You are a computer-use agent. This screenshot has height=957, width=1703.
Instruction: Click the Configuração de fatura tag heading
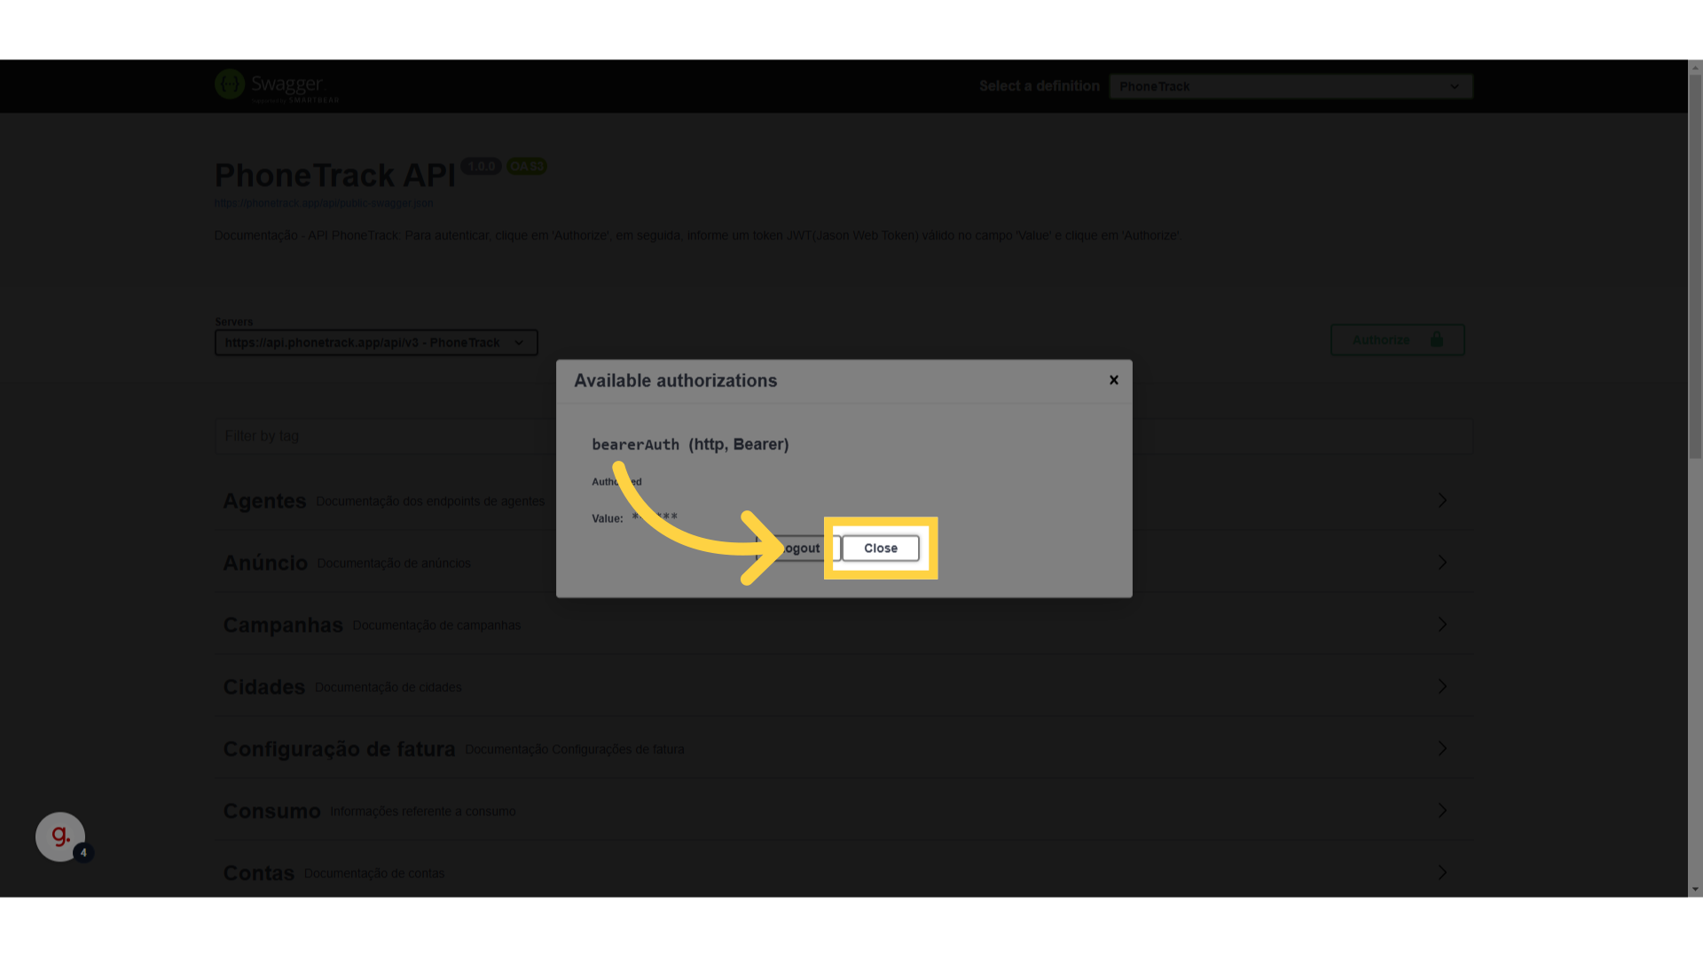[339, 749]
